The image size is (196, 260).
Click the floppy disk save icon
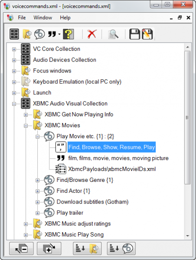[x=134, y=34]
